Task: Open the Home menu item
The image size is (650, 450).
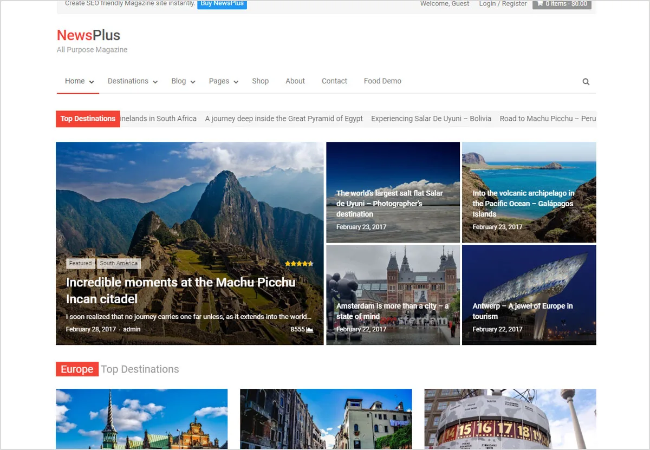Action: pos(75,81)
